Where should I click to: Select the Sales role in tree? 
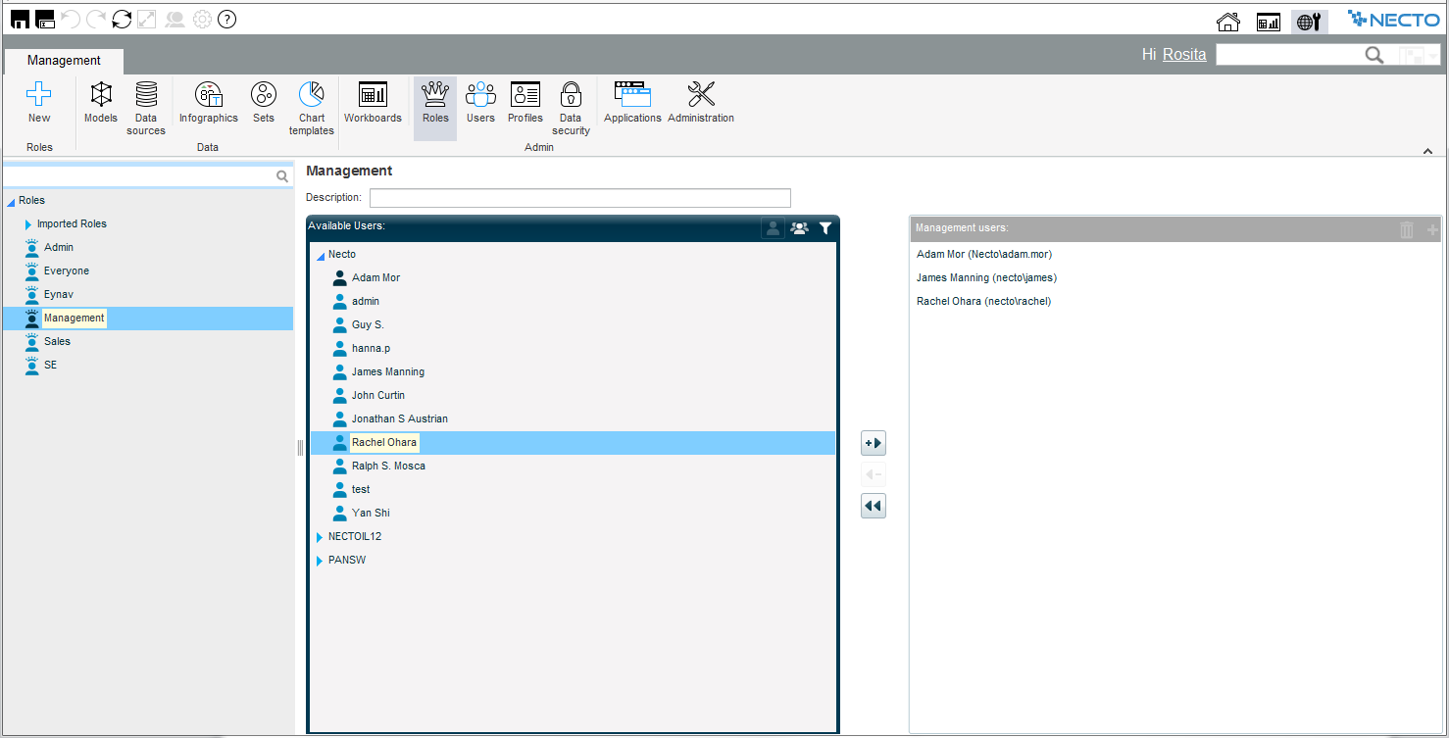(x=57, y=341)
